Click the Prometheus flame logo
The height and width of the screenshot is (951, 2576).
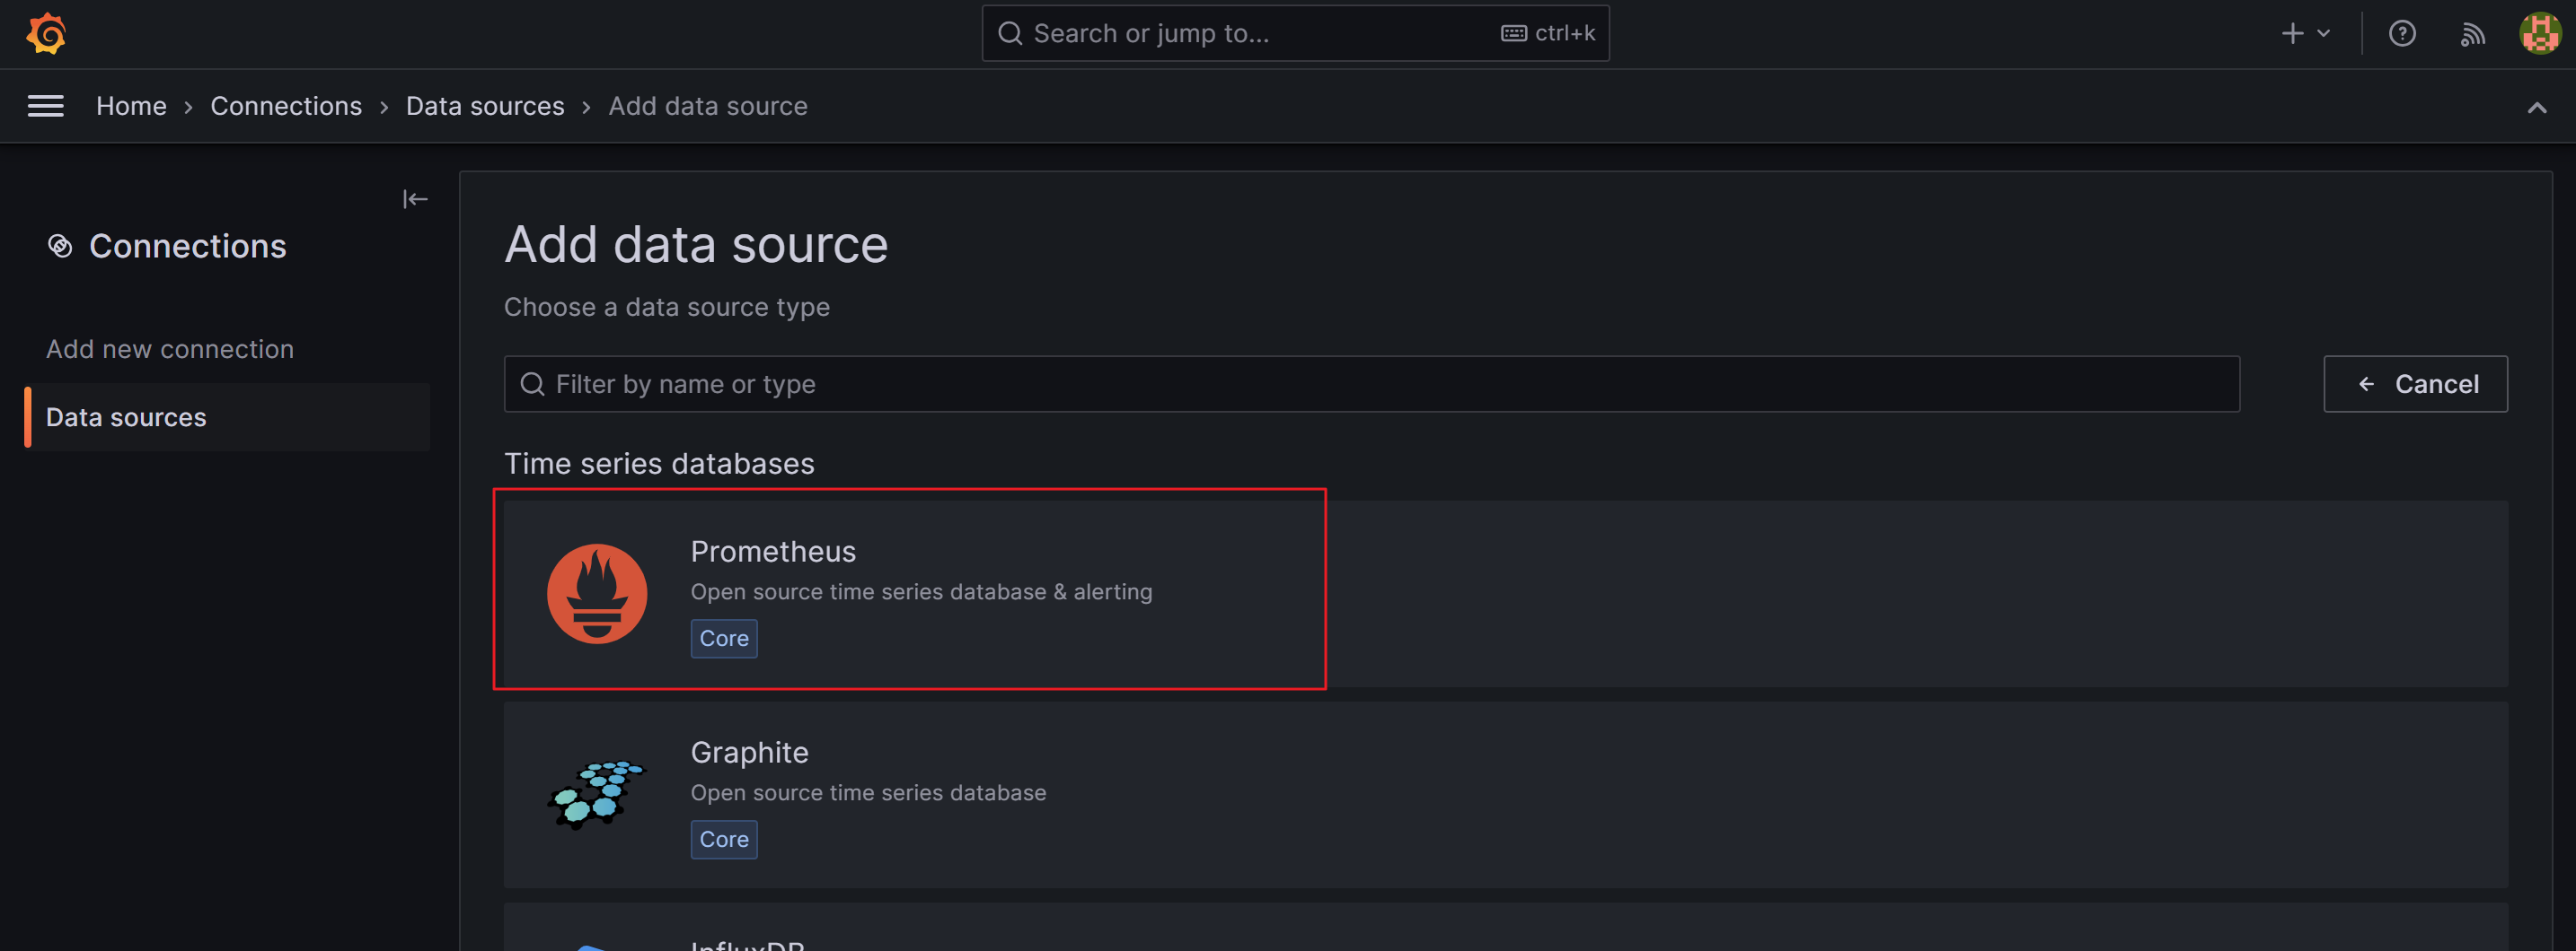click(597, 593)
